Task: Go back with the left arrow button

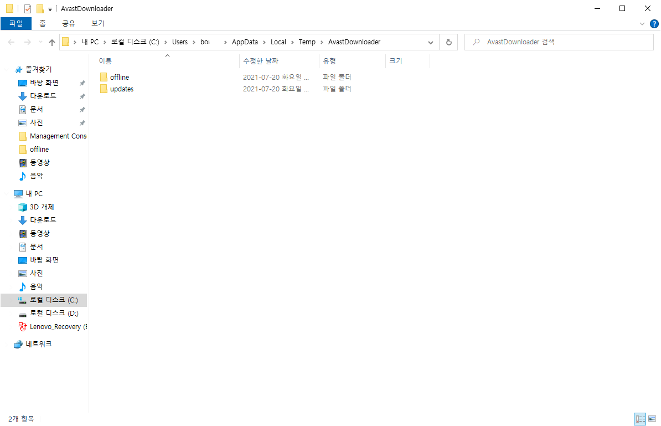Action: [x=12, y=42]
